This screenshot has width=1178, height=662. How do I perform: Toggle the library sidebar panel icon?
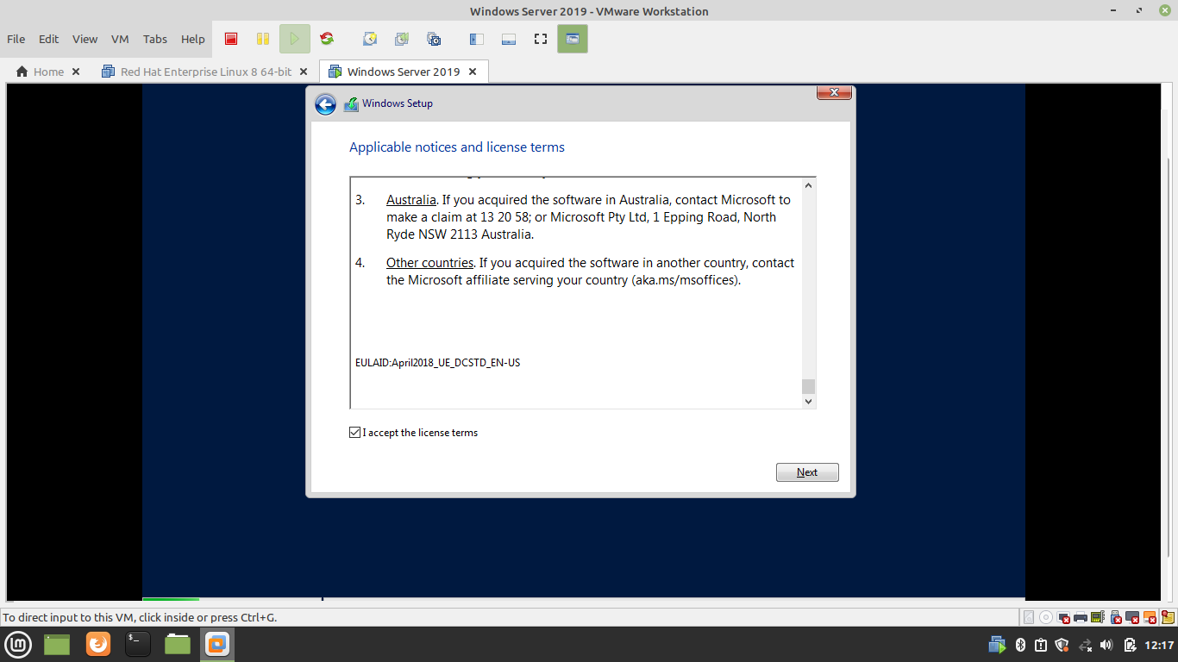477,39
